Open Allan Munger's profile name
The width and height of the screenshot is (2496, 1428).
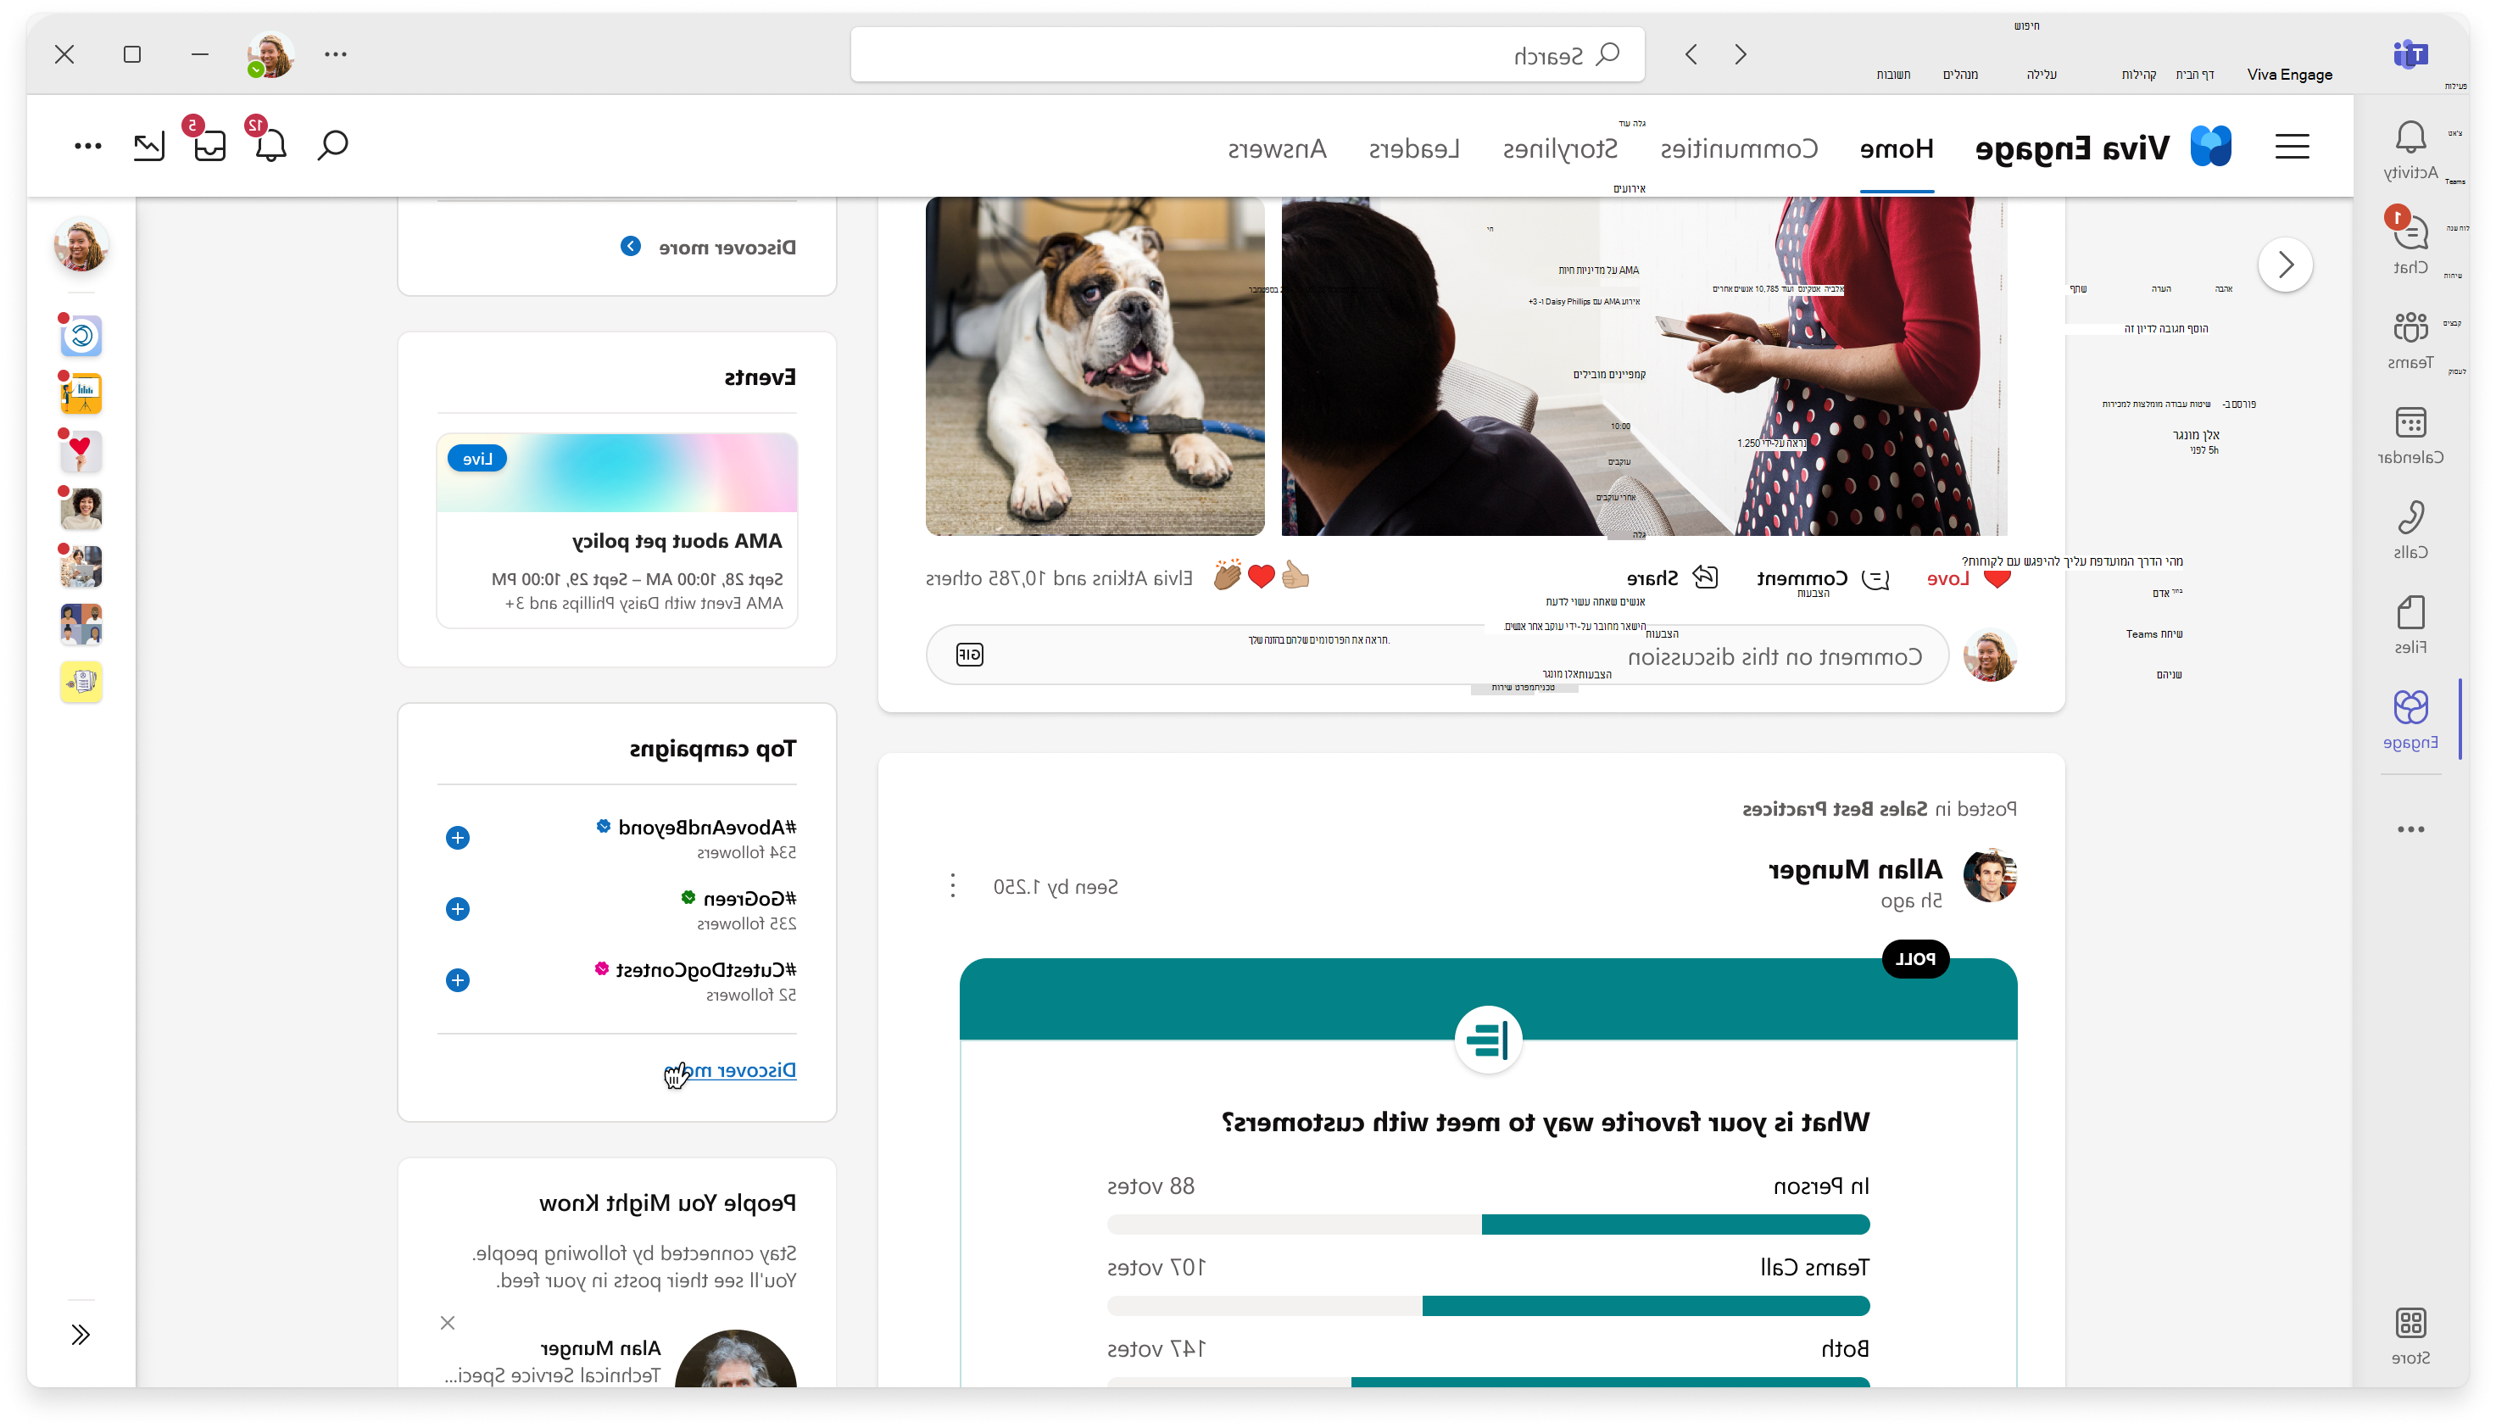1855,869
